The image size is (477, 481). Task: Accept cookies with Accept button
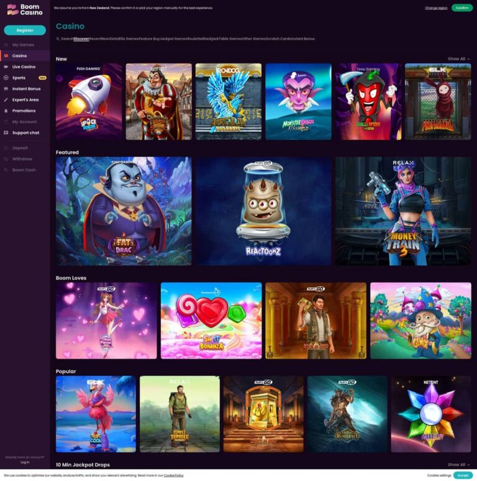click(x=463, y=475)
